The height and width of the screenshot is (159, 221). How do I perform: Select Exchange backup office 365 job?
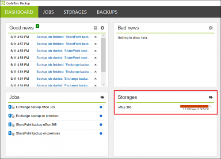[57, 107]
